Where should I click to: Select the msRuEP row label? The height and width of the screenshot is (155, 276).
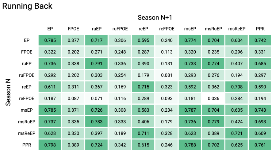(x=27, y=122)
